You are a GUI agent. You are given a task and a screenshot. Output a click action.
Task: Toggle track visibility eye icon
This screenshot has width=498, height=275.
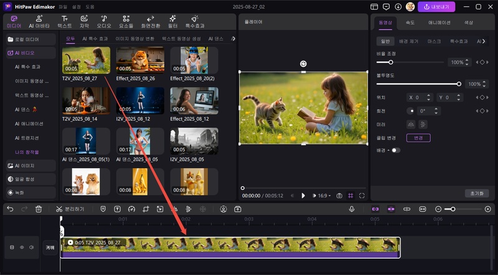tap(22, 247)
